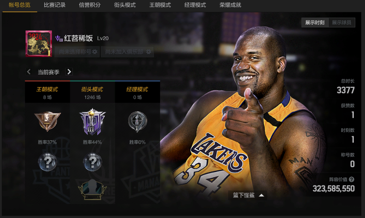365x218 pixels.
Task: Go to next season with right arrow
Action: click(69, 72)
